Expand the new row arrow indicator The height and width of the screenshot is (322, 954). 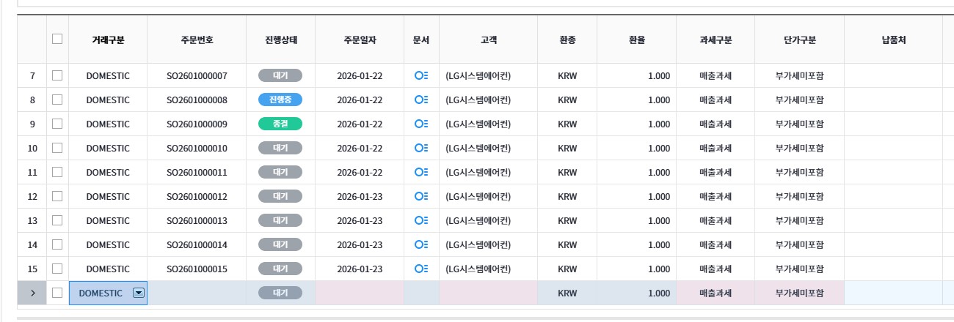(x=32, y=293)
